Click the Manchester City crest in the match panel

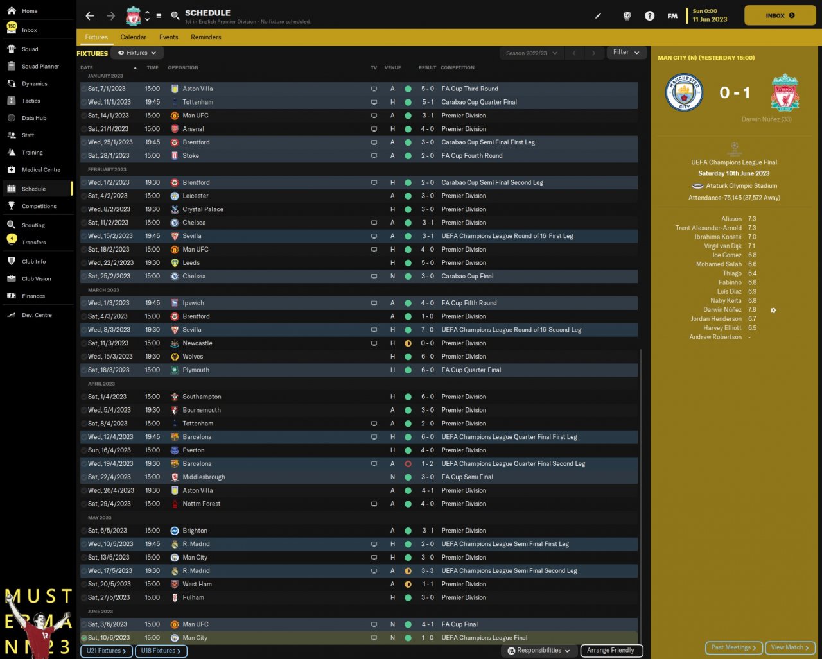pyautogui.click(x=684, y=93)
